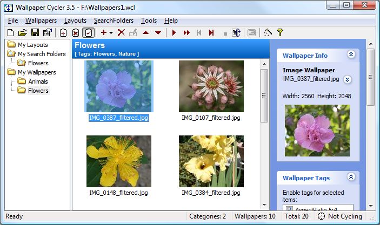Select the IMG_0148_filtered.jpg yellow flower thumbnail
Screen dimensions: 380x225
click(x=118, y=161)
